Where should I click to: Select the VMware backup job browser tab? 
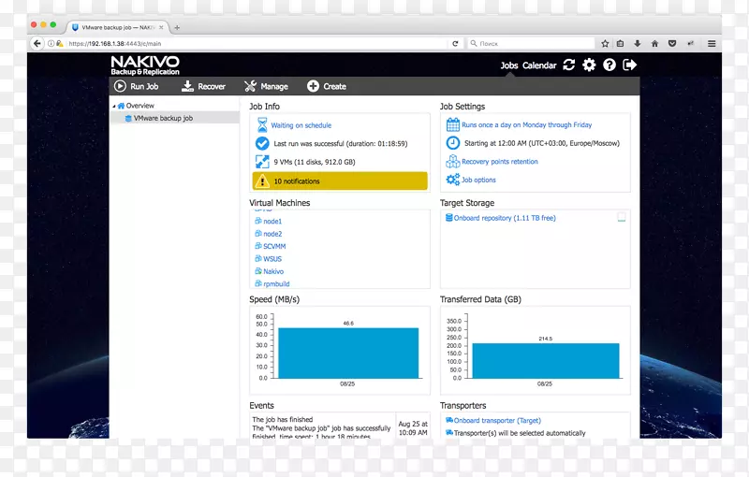(118, 28)
